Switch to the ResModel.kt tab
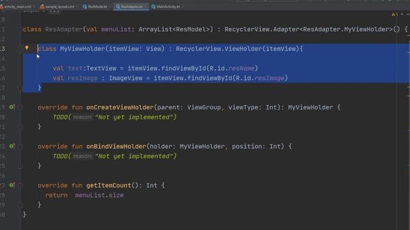Viewport: 410px width, 230px height. [x=97, y=6]
